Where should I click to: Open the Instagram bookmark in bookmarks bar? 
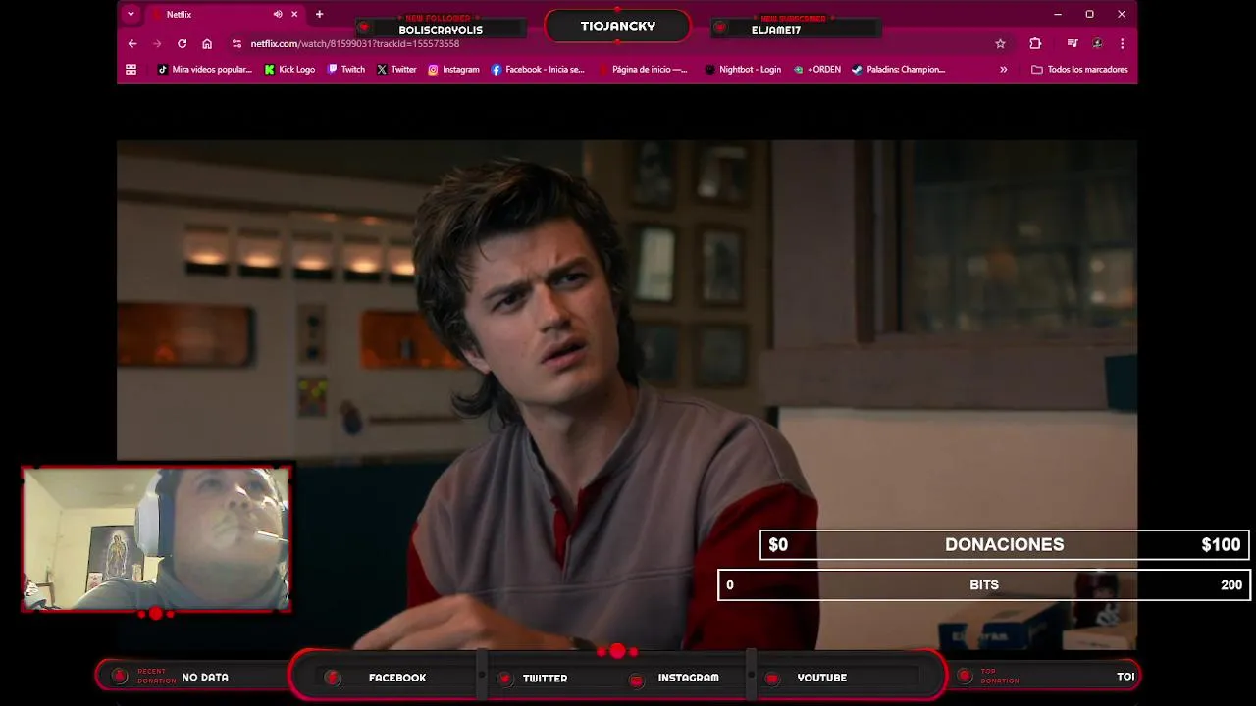pos(453,69)
